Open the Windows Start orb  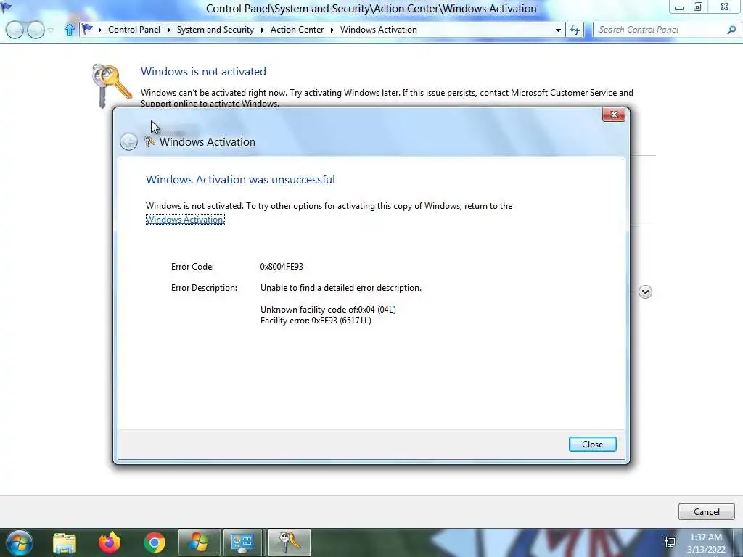click(x=20, y=542)
